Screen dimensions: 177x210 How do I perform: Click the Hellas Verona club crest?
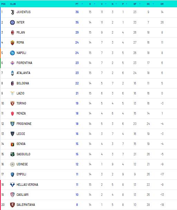point(12,184)
